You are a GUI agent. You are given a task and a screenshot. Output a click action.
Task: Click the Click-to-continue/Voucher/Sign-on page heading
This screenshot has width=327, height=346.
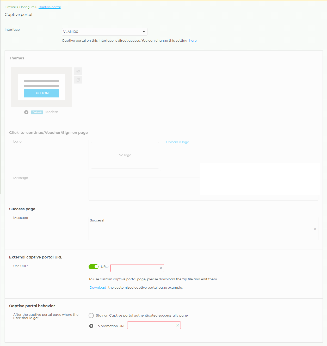tap(48, 133)
